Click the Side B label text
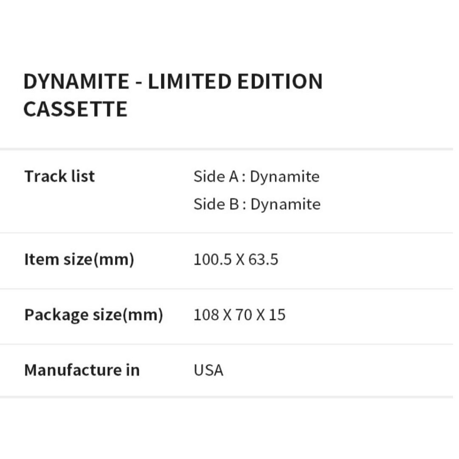 [216, 204]
